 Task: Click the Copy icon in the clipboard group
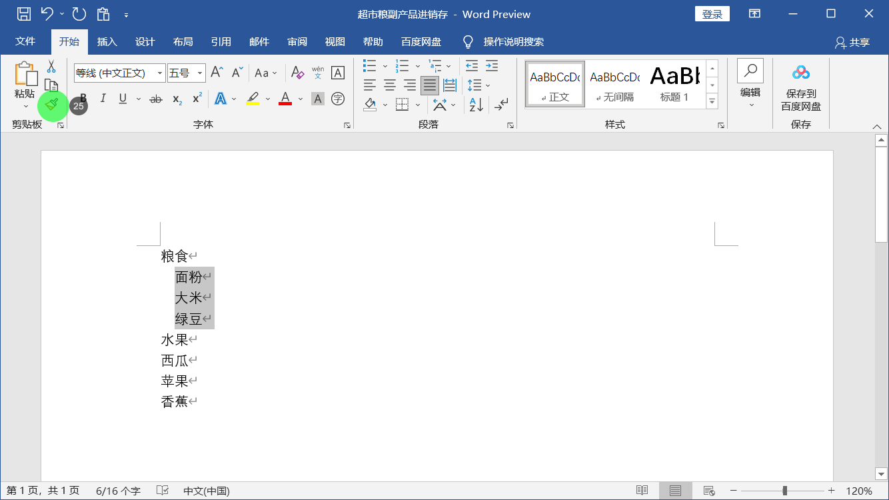point(51,85)
